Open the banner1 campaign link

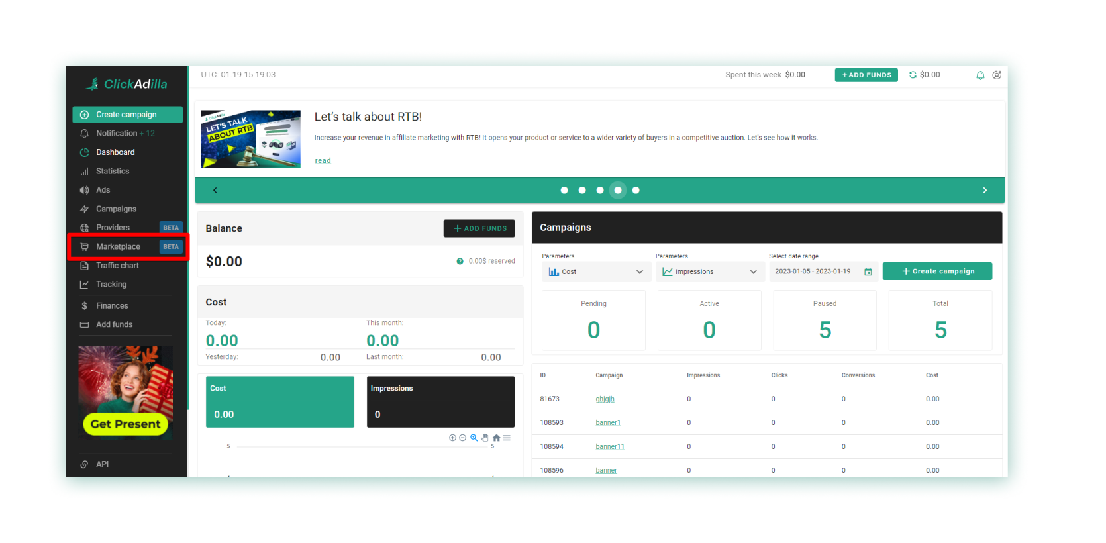(x=607, y=422)
